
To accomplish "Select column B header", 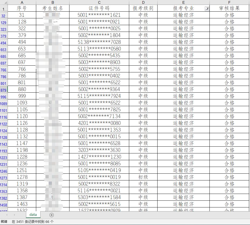I will click(53, 2).
